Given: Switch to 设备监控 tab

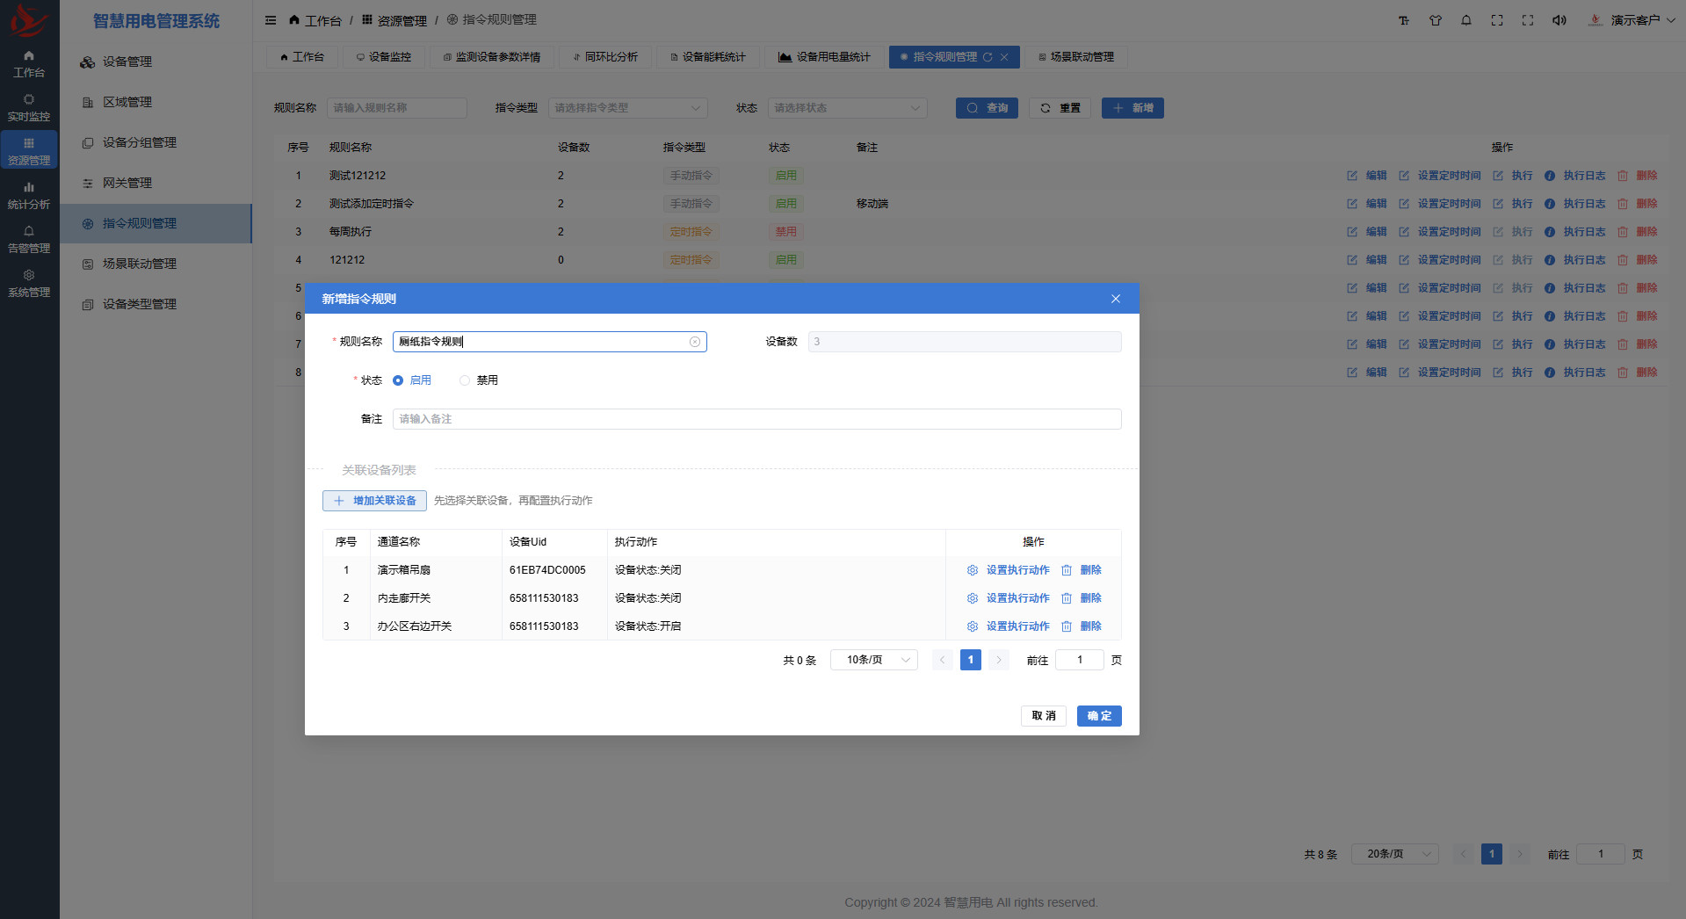Looking at the screenshot, I should 384,57.
